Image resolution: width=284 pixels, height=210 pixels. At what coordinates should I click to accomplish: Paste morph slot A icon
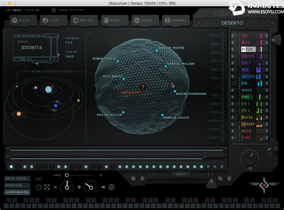[x=142, y=178]
